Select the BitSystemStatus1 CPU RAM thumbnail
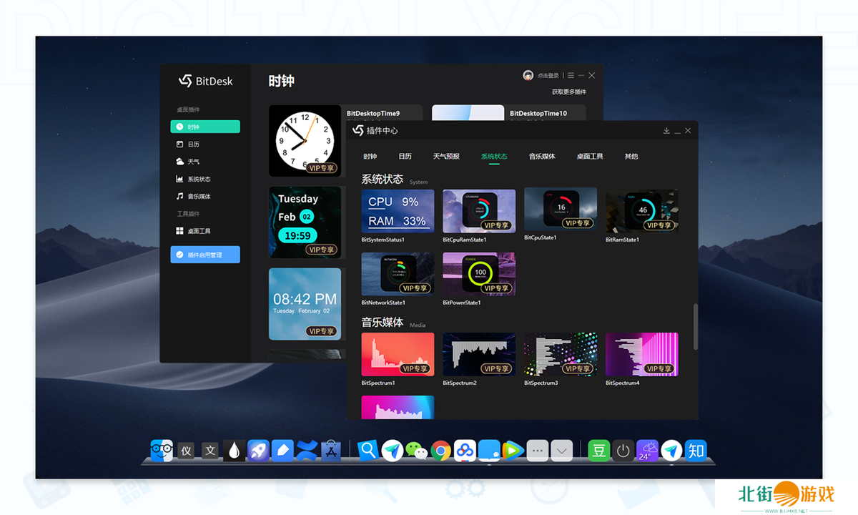The height and width of the screenshot is (515, 858). pos(398,211)
